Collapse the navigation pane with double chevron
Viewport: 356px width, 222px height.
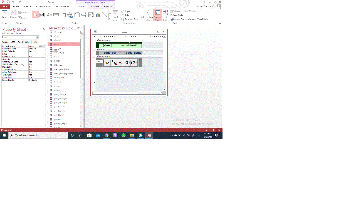(x=82, y=28)
